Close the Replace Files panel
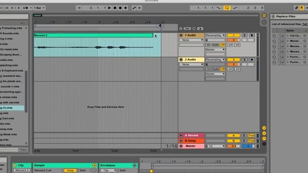This screenshot has width=308, height=173. (x=273, y=16)
